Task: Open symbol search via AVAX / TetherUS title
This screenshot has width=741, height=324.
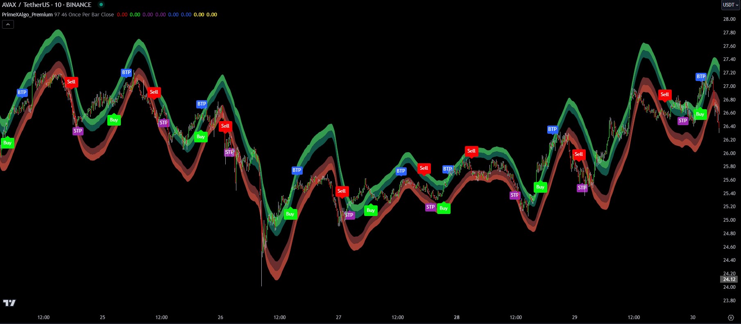Action: click(x=47, y=5)
